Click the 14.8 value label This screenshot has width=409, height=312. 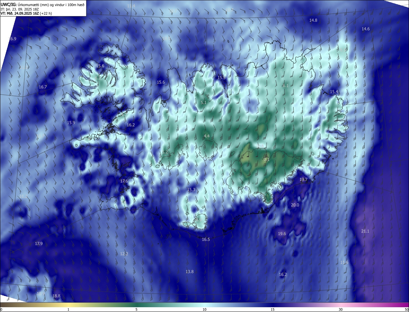[313, 20]
